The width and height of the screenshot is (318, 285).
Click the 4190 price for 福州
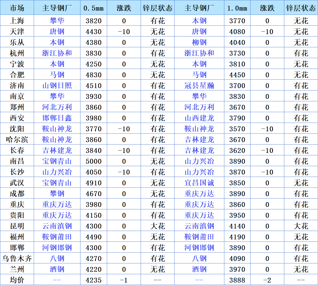click(x=237, y=237)
